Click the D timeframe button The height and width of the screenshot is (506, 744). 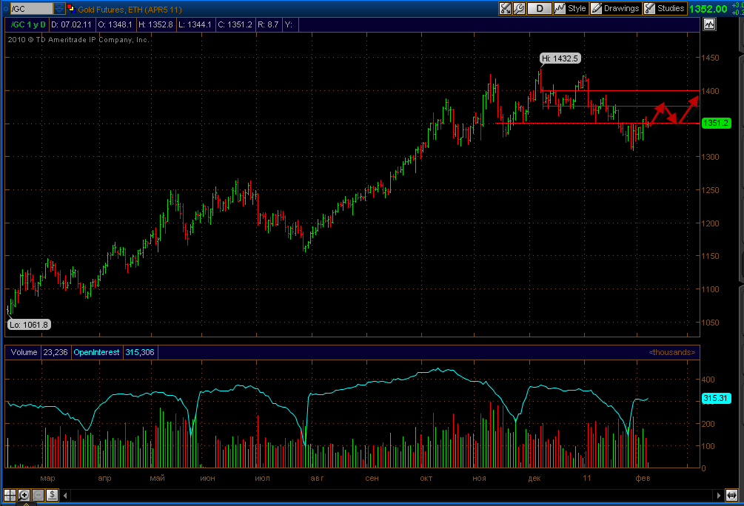coord(539,8)
